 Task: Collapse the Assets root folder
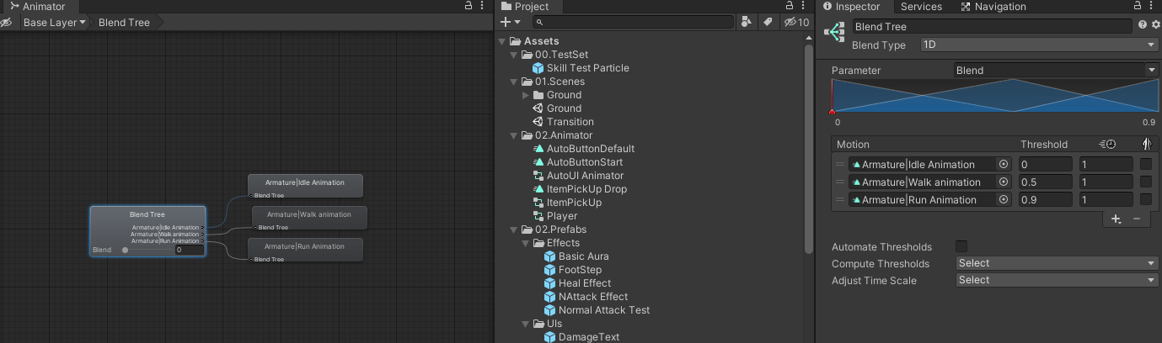[x=502, y=41]
